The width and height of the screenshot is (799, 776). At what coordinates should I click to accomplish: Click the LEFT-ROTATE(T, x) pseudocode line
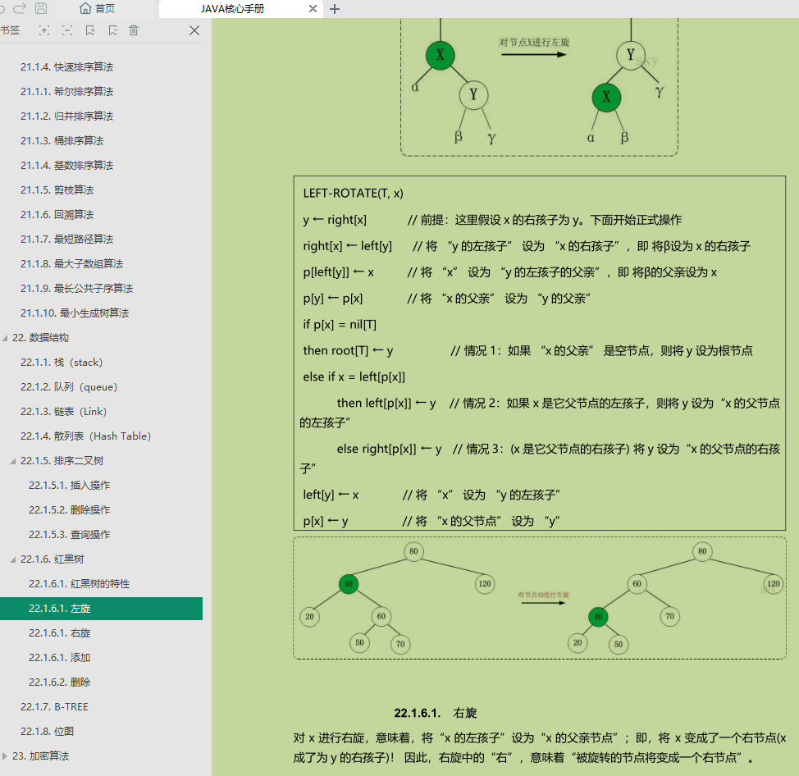353,194
